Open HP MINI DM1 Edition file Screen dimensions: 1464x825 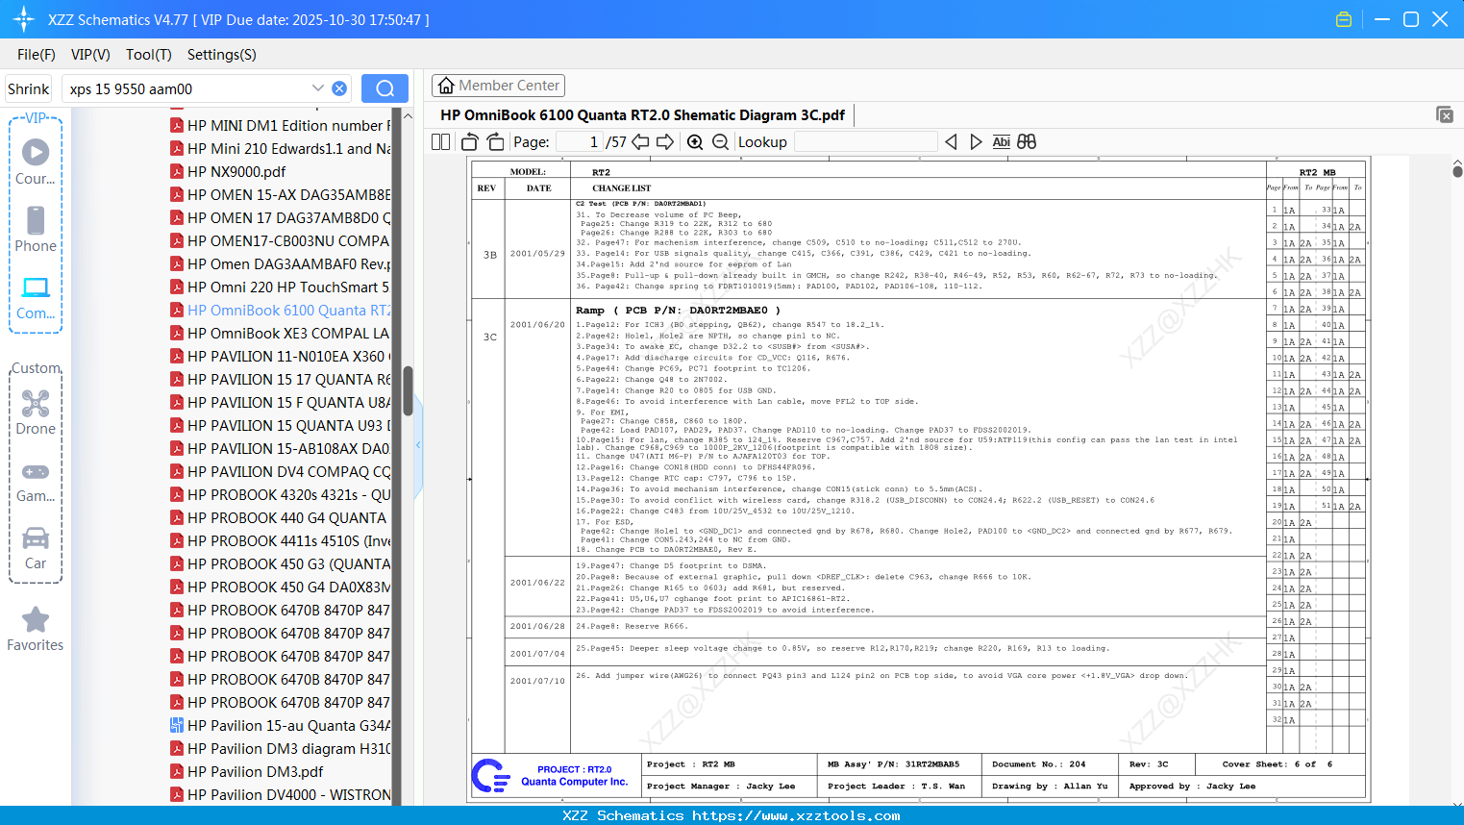tap(280, 126)
